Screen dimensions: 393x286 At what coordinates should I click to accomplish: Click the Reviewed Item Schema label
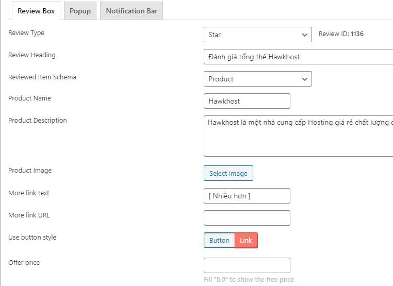click(42, 77)
